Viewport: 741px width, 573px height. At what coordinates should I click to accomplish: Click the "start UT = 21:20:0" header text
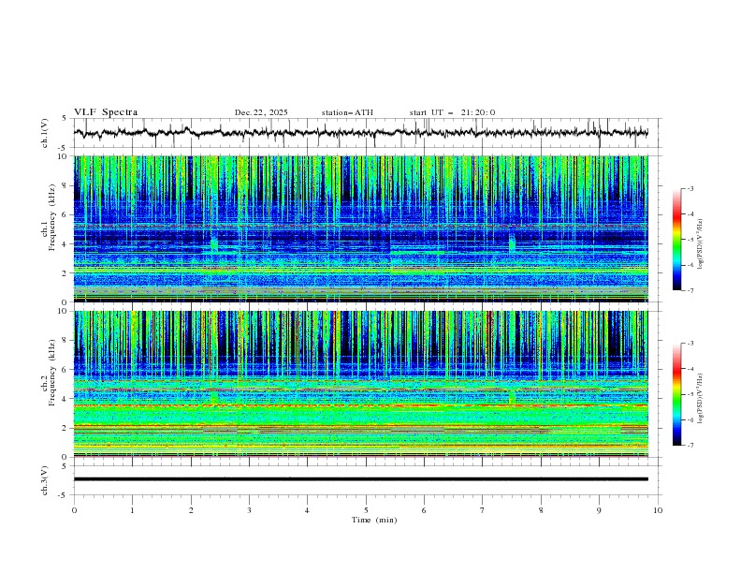452,112
